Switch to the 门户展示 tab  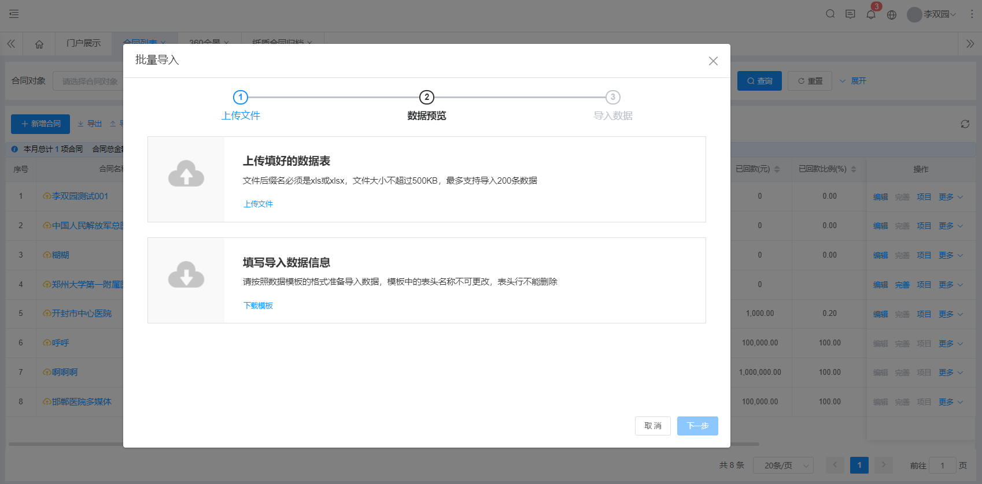point(83,43)
